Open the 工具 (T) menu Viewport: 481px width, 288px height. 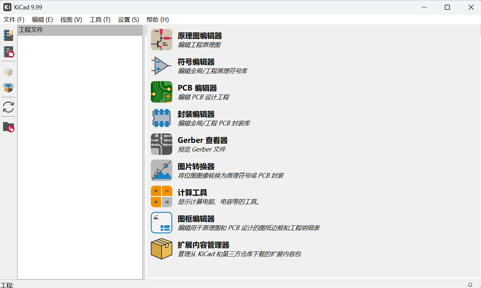tap(100, 20)
